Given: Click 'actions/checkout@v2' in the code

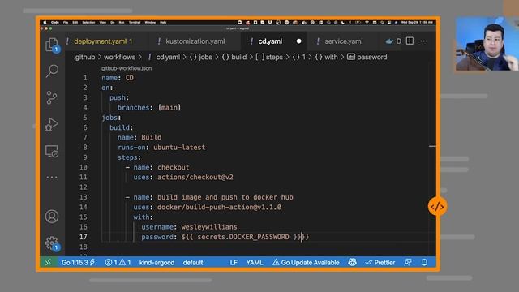Looking at the screenshot, I should [x=195, y=177].
